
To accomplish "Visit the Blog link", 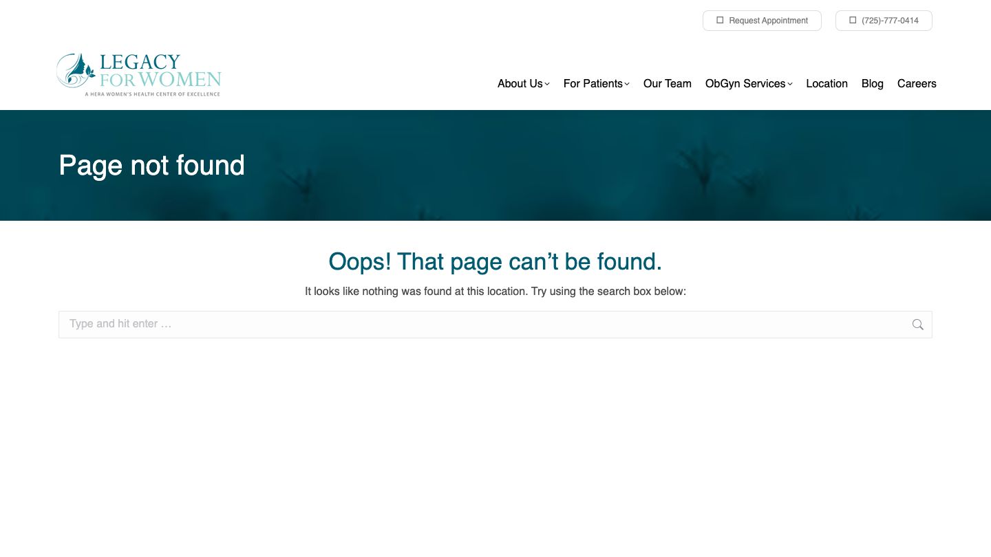I will point(872,83).
